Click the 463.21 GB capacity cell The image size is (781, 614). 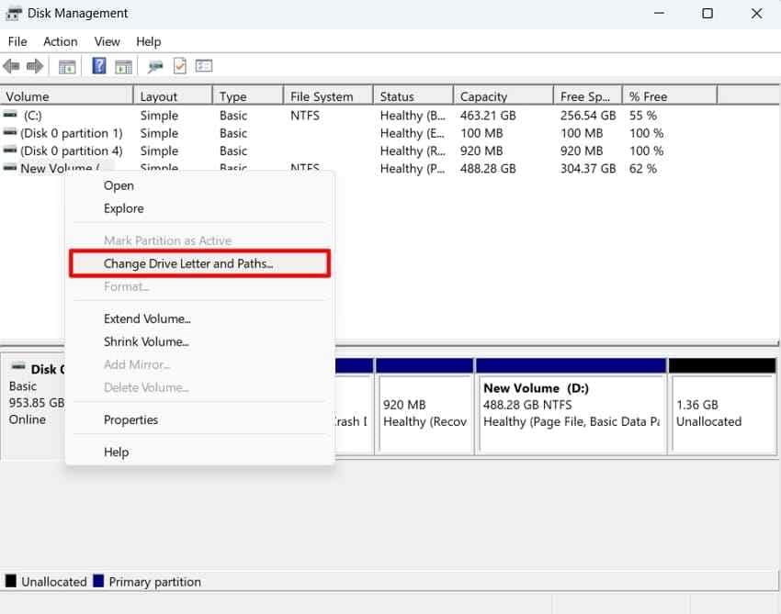pos(488,116)
